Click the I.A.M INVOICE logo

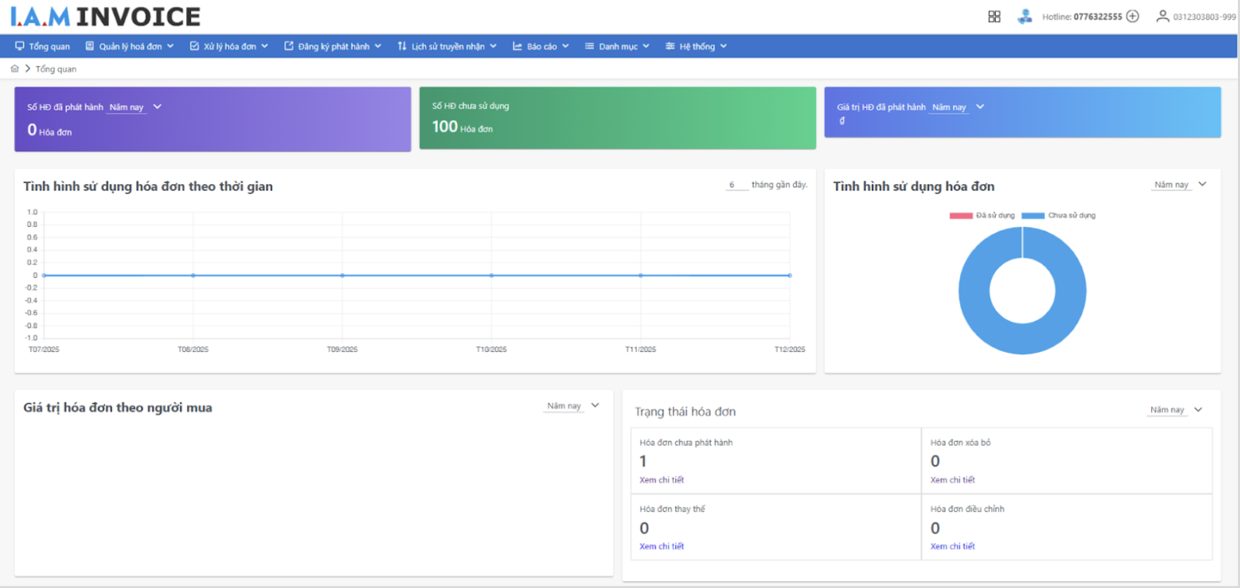[106, 16]
